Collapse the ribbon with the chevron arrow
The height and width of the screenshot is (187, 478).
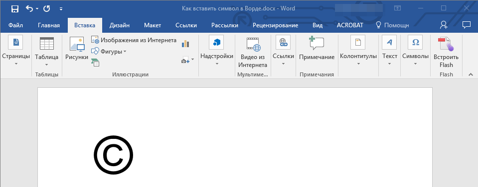point(471,74)
